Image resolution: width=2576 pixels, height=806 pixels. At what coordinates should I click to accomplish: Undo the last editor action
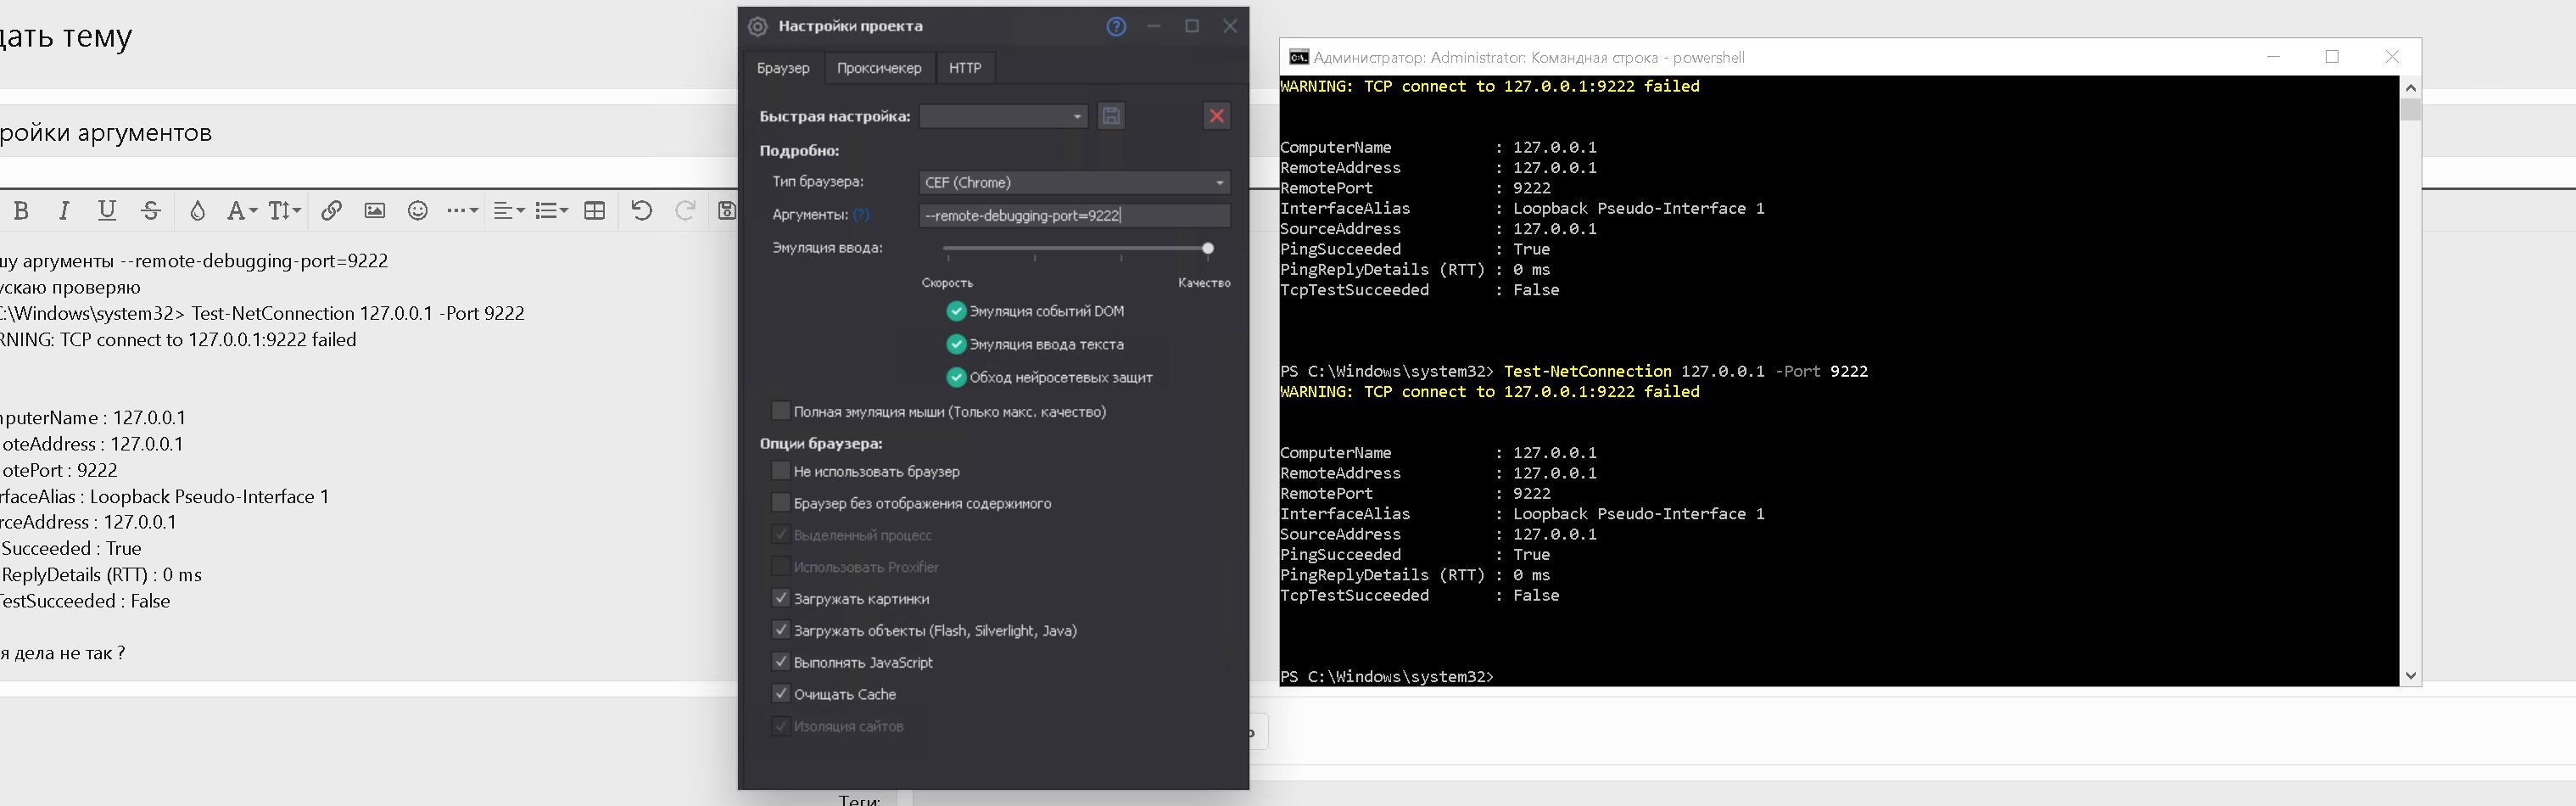[642, 210]
